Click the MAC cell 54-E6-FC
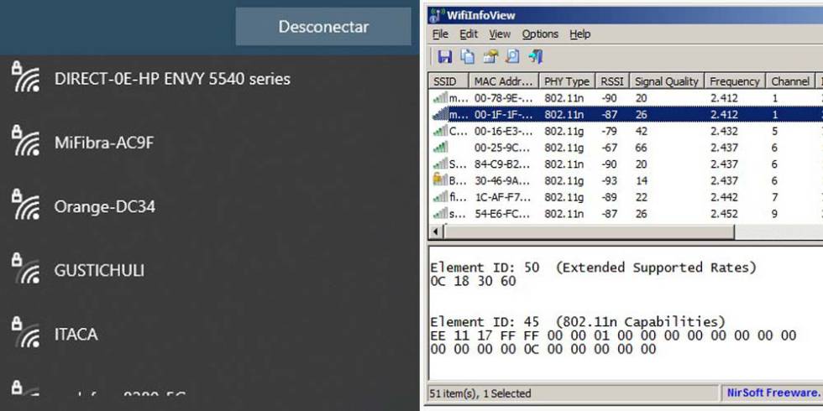823x411 pixels. [x=503, y=213]
